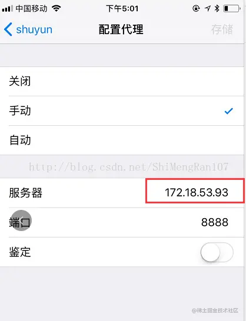246x321 pixels.
Task: Tap the Bluetooth status icon
Action: click(217, 8)
